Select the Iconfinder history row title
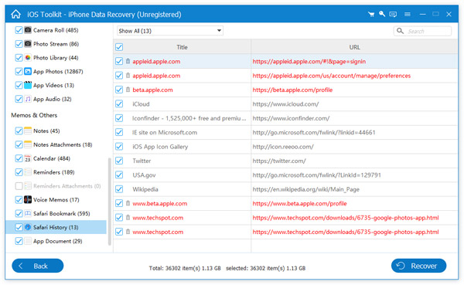Image resolution: width=464 pixels, height=285 pixels. [x=189, y=118]
